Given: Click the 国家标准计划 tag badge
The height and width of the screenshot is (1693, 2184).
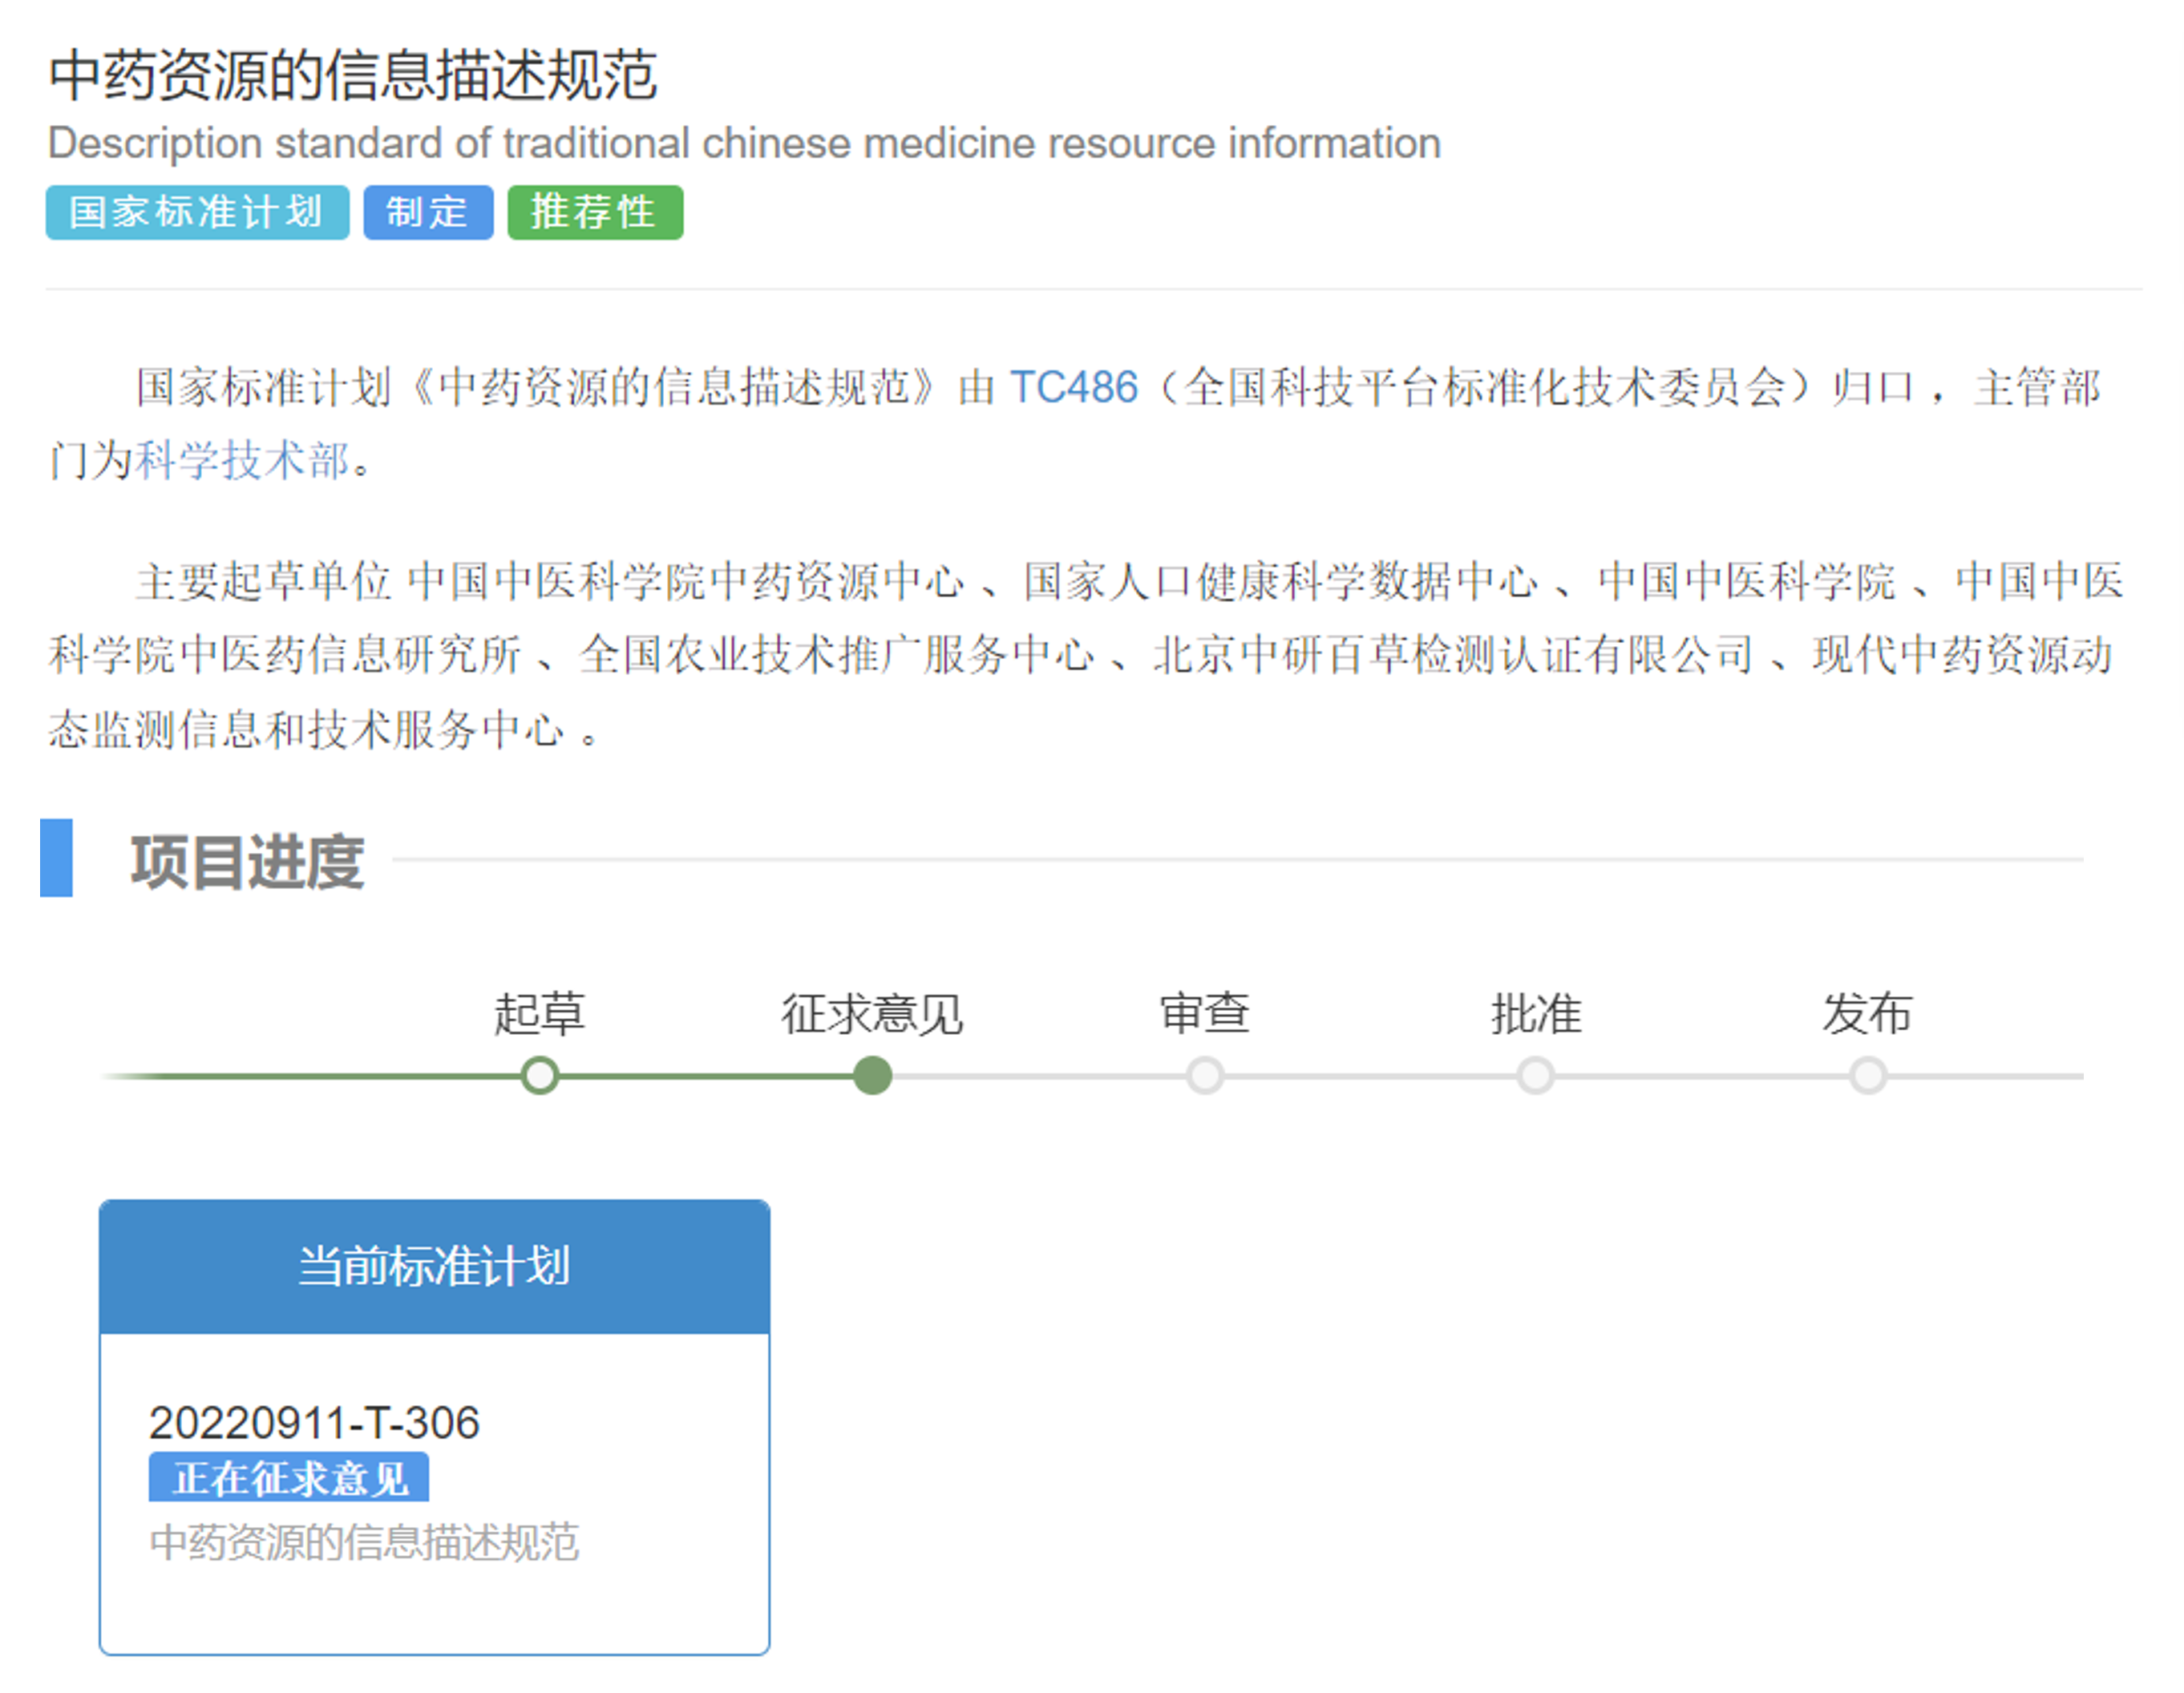Looking at the screenshot, I should [197, 212].
